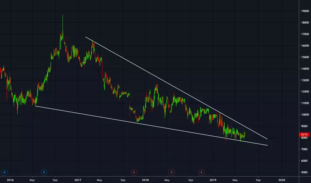Click the May label just after 2019
Viewport: 311px width, 183px height.
tap(235, 180)
